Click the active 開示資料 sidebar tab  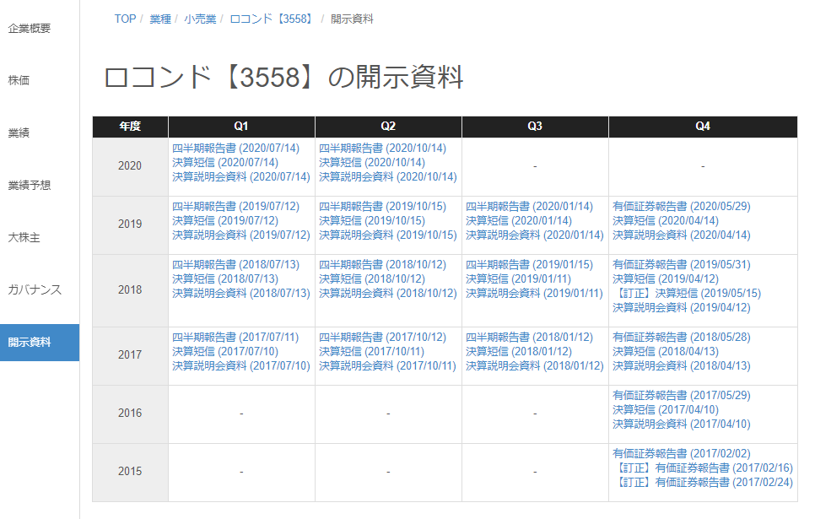tap(40, 342)
